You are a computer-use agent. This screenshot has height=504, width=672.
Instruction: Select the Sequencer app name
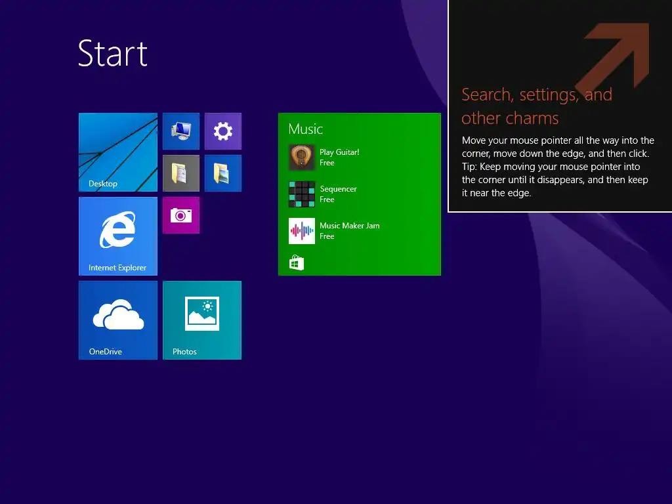(338, 189)
